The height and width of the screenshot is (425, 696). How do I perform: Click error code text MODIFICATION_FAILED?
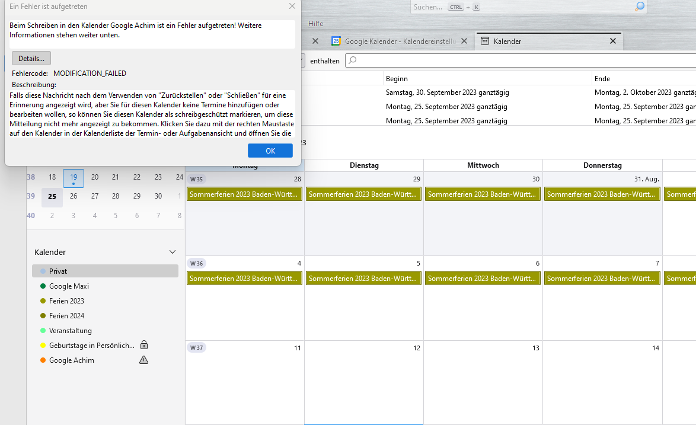[x=90, y=73]
